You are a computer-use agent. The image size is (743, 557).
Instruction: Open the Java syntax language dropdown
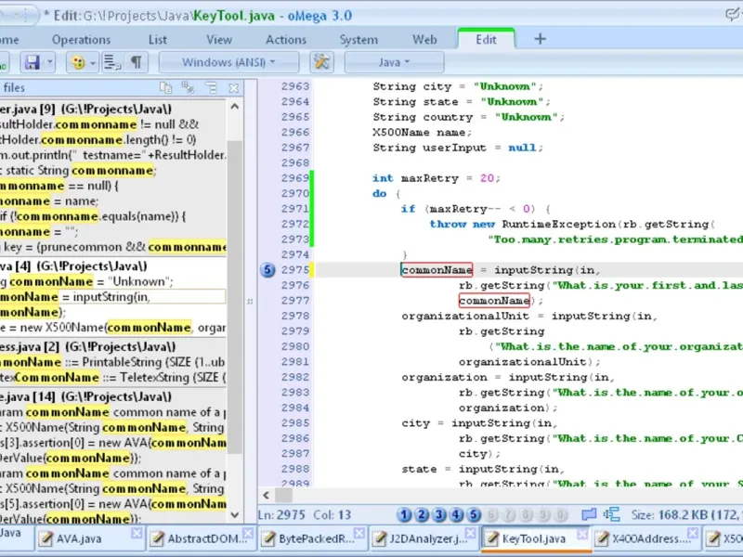click(x=394, y=62)
